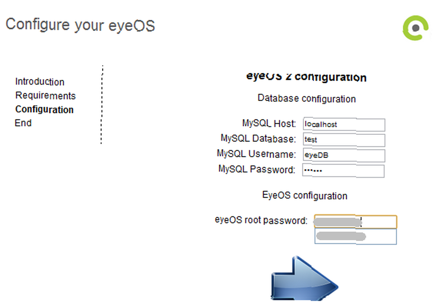Click the MySQL Host label
The image size is (433, 304).
(x=269, y=123)
